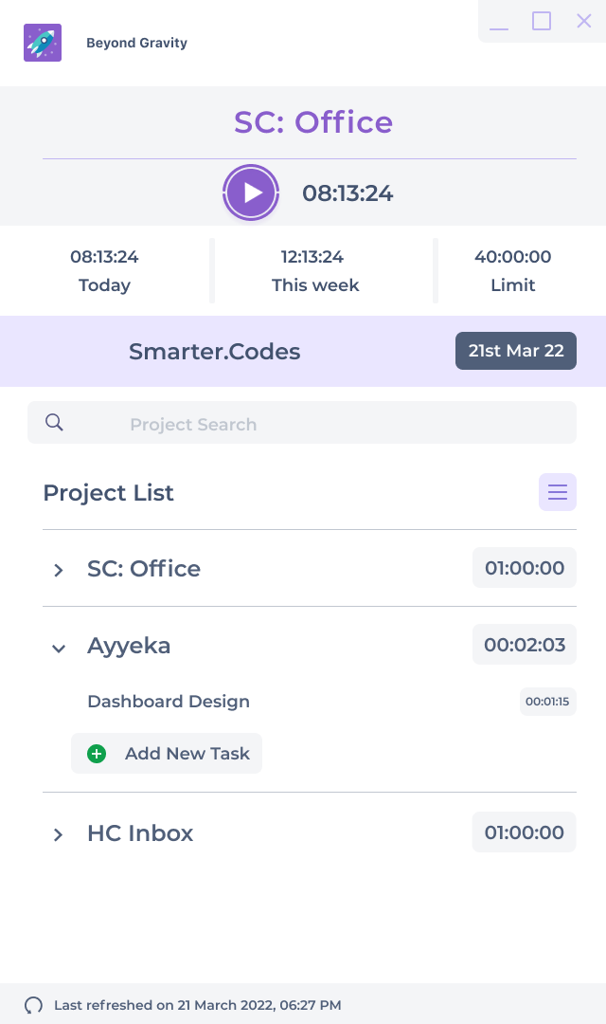Click the magnifier search icon
The image size is (606, 1024).
pos(54,423)
